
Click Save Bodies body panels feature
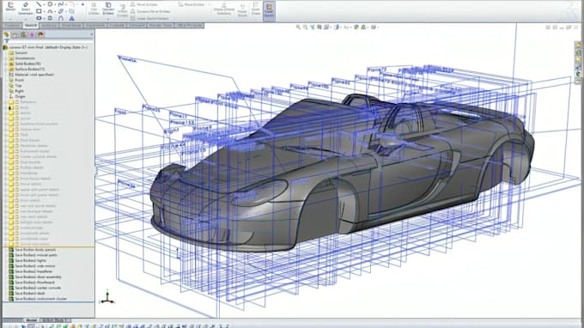[32, 250]
